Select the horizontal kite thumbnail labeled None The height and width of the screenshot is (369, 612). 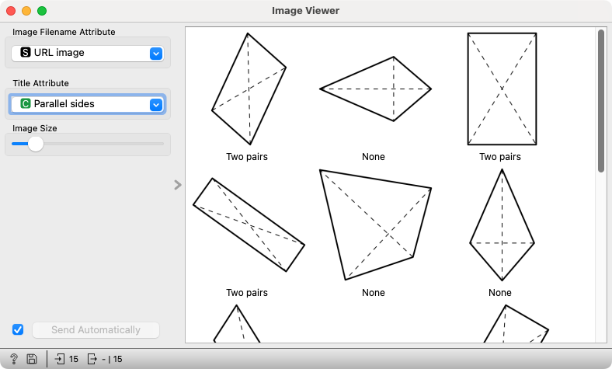coord(375,89)
